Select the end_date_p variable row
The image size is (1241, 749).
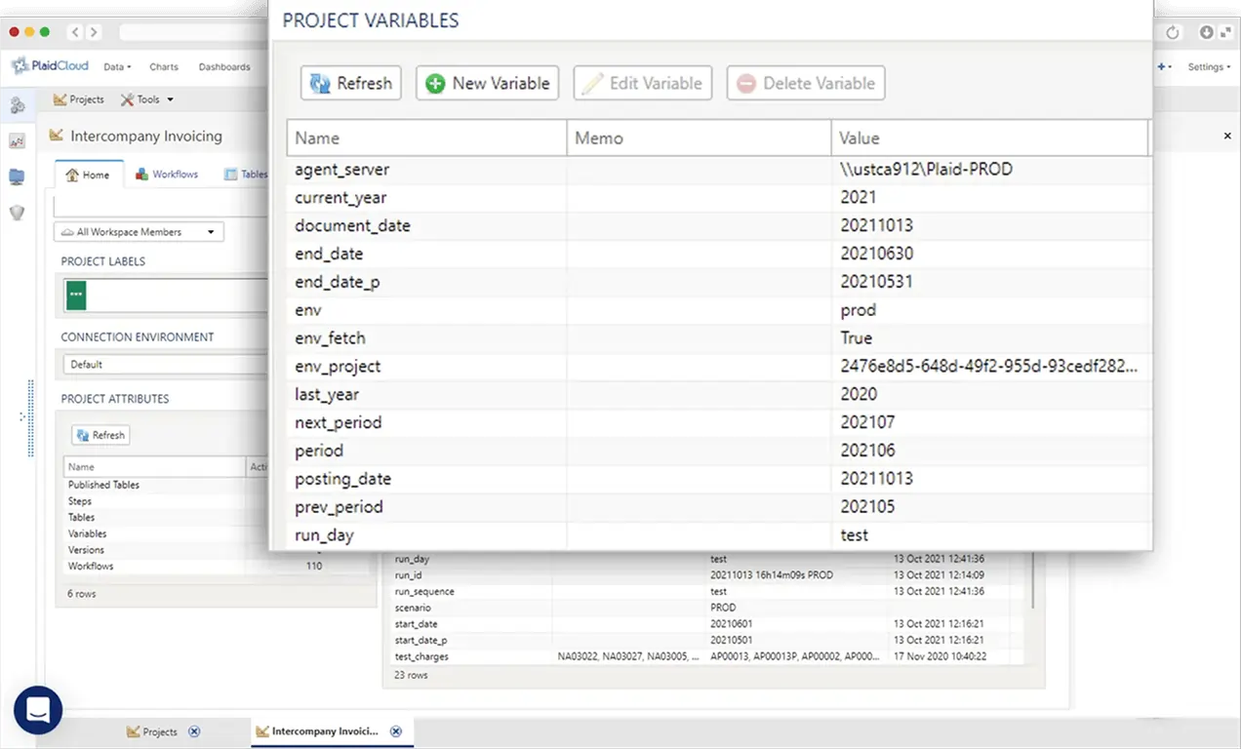coord(719,282)
